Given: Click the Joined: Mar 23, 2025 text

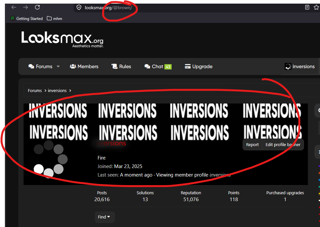Looking at the screenshot, I should tap(120, 166).
